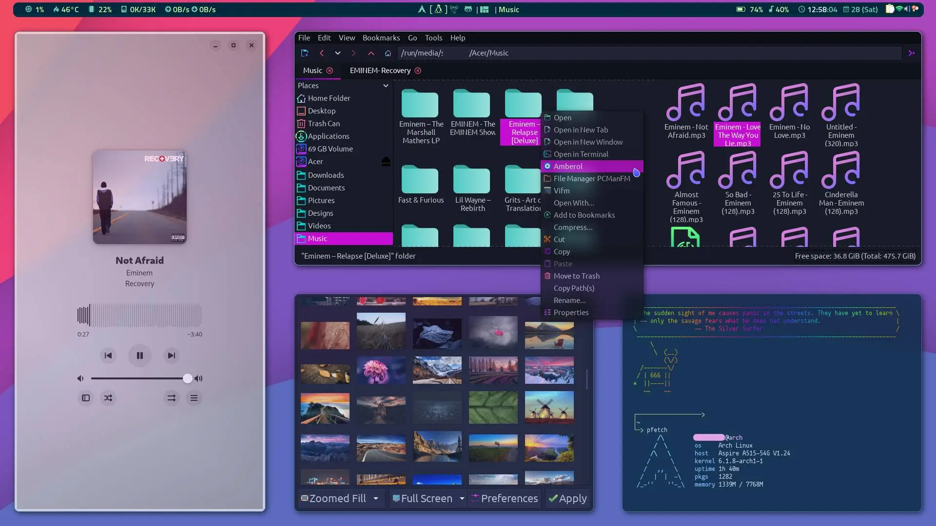This screenshot has width=936, height=526.
Task: Select EMINEM - The EMINEM Show folder
Action: pos(472,113)
